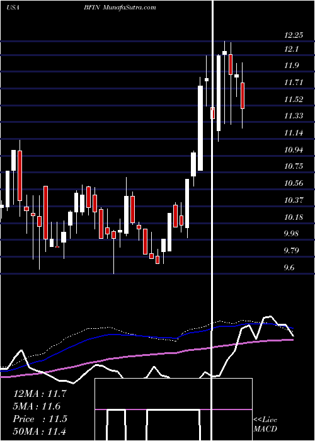Click the 9.79 price axis label
Viewport: 315px width, 441px height.
pyautogui.click(x=291, y=250)
